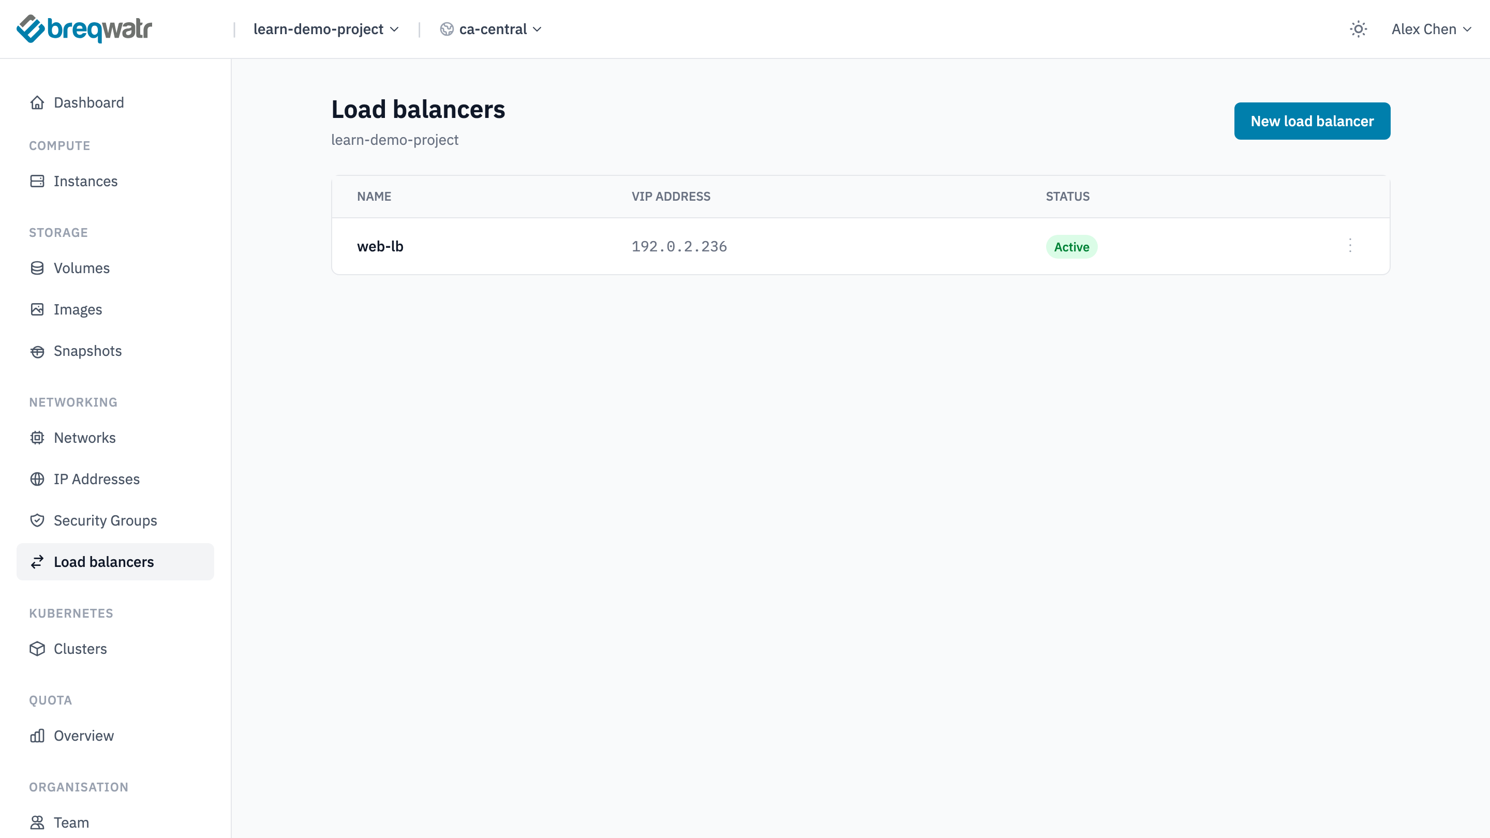Screen dimensions: 1490x838
Task: Click the VIP address 192.0.2.236
Action: pos(679,247)
